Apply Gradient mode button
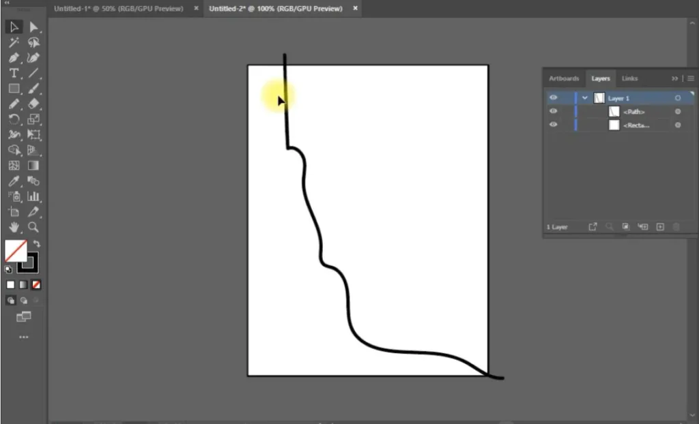The image size is (699, 424). (x=24, y=284)
